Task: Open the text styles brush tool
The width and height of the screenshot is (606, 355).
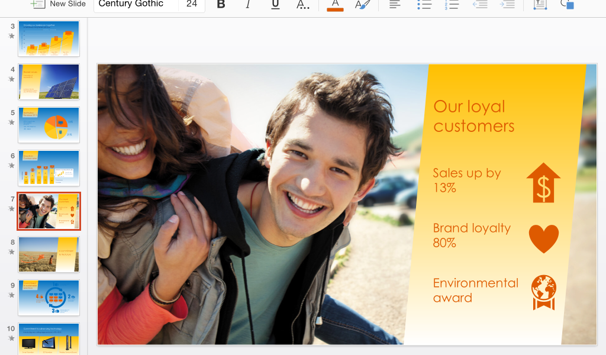Action: [x=362, y=5]
